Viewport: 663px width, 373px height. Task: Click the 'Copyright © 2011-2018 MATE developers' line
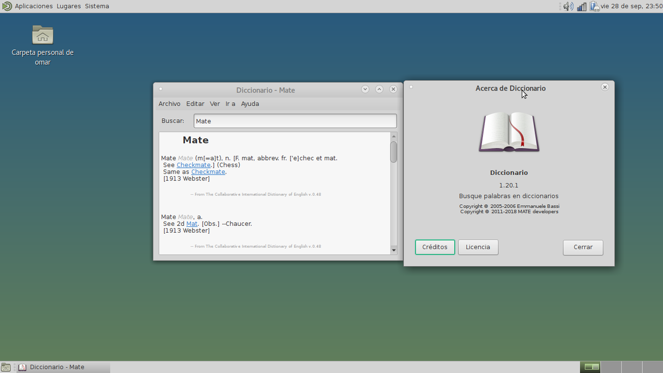pyautogui.click(x=509, y=211)
